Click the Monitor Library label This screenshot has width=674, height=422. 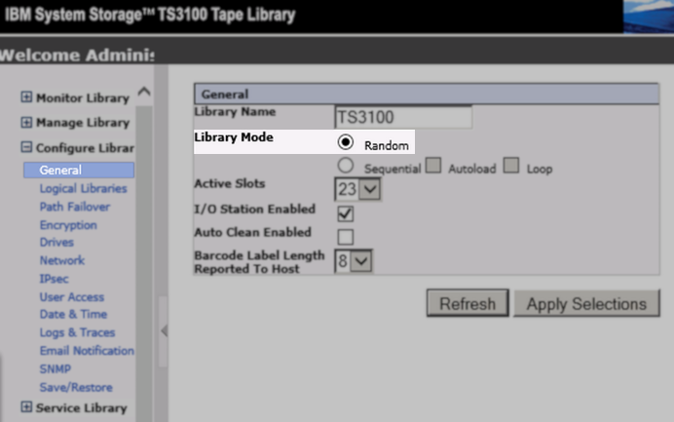[83, 98]
